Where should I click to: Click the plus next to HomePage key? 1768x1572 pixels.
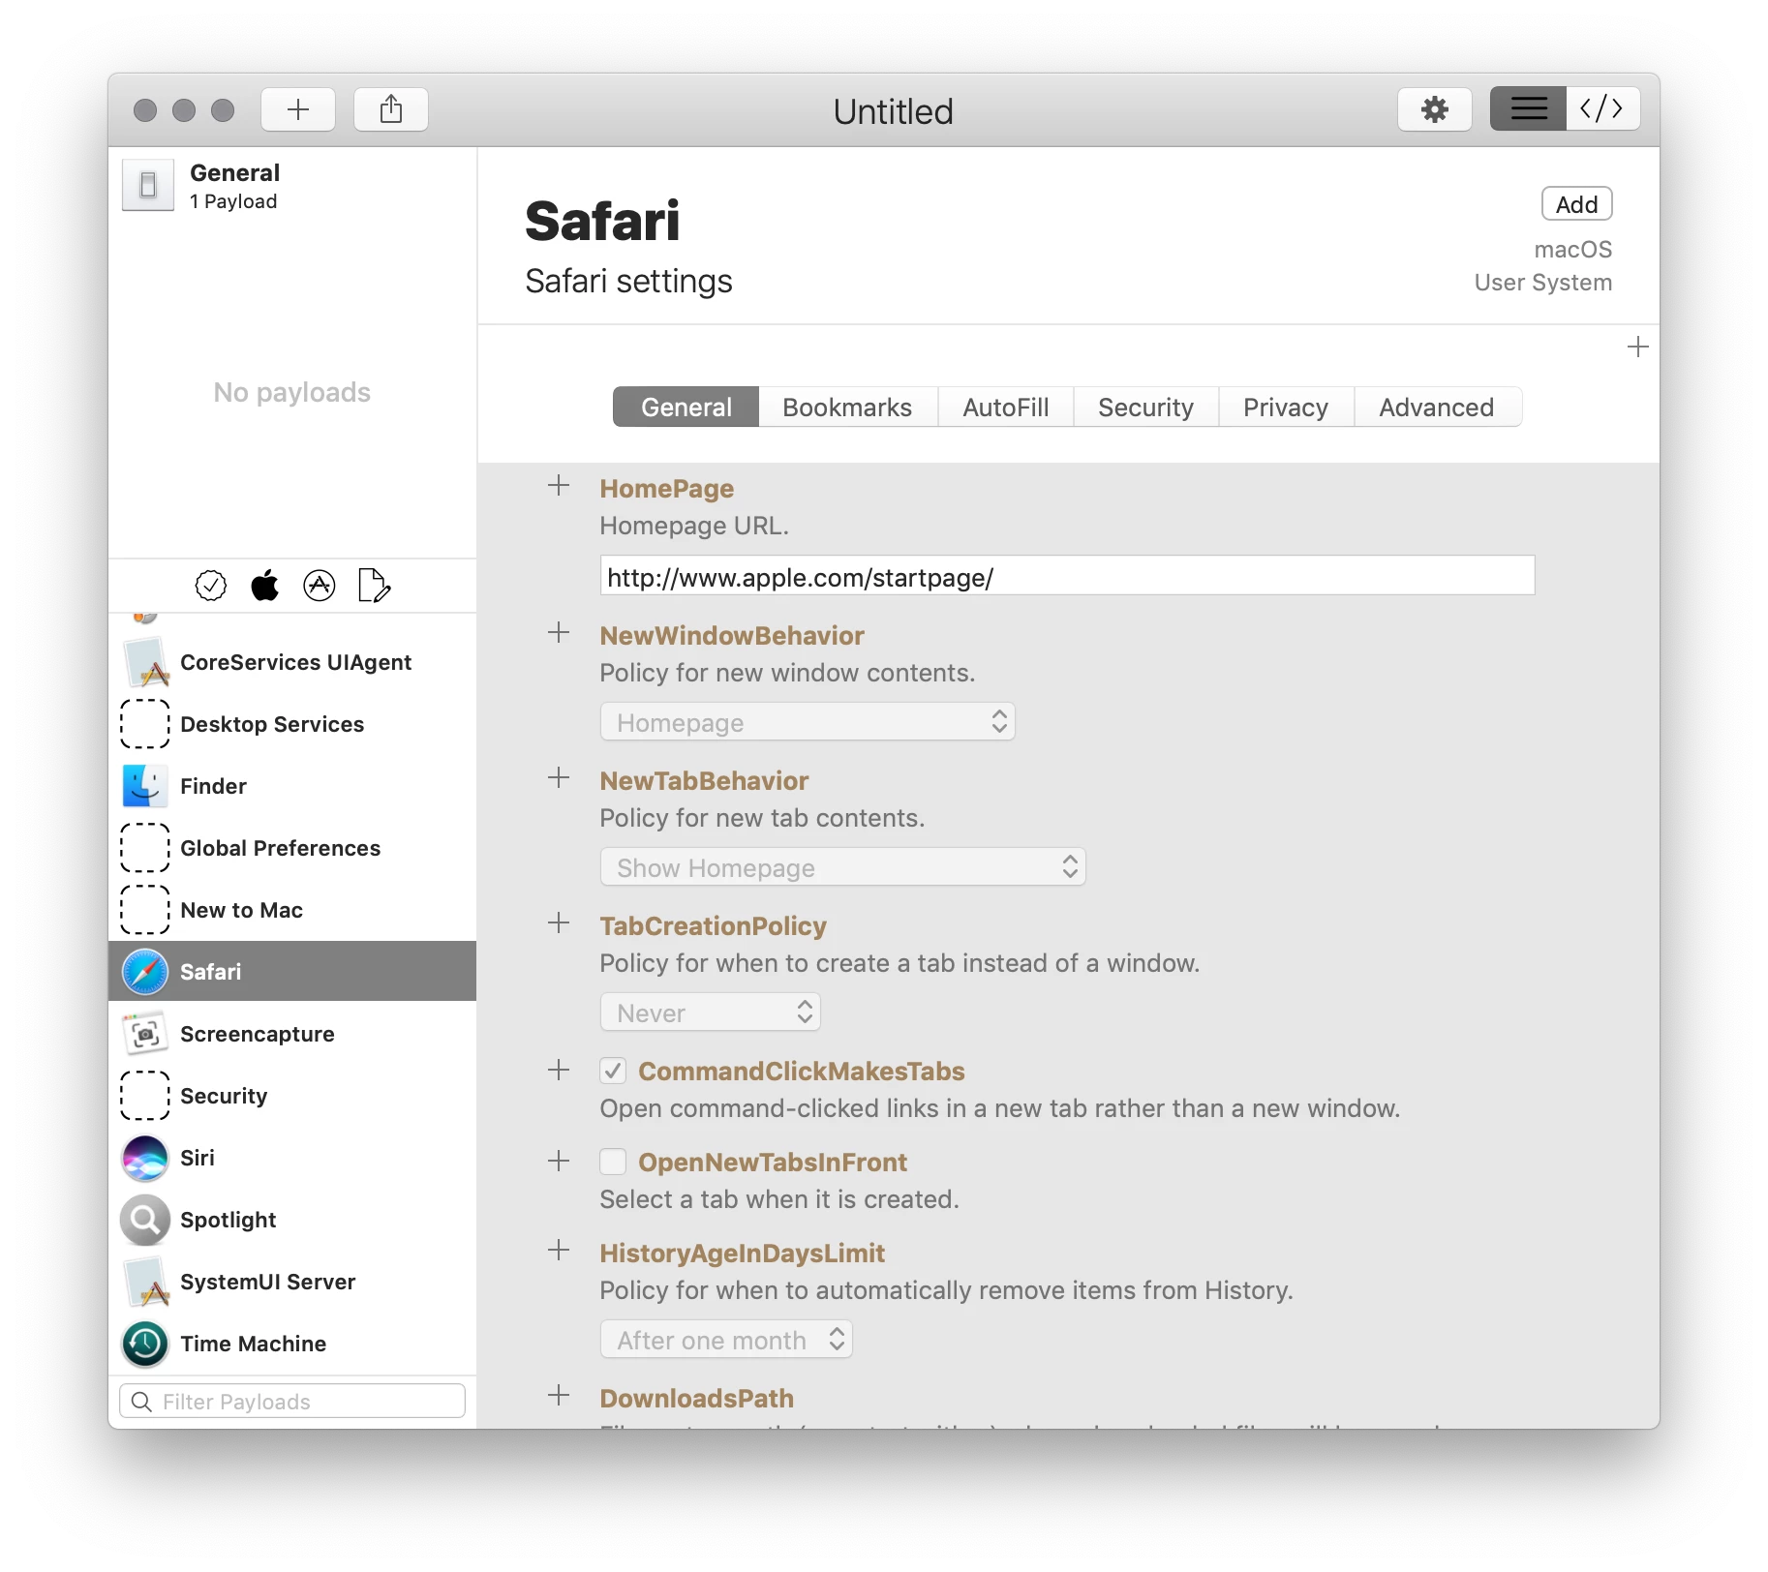[x=559, y=486]
